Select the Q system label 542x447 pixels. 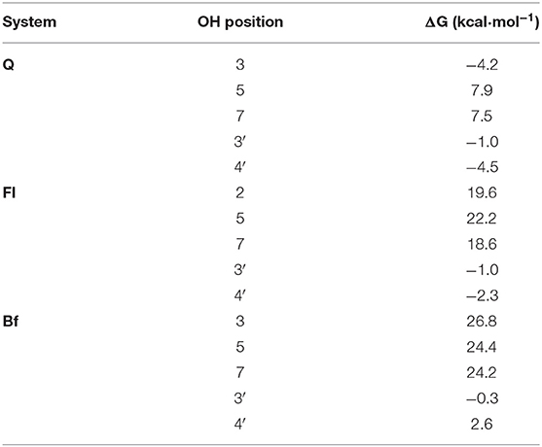(9, 65)
